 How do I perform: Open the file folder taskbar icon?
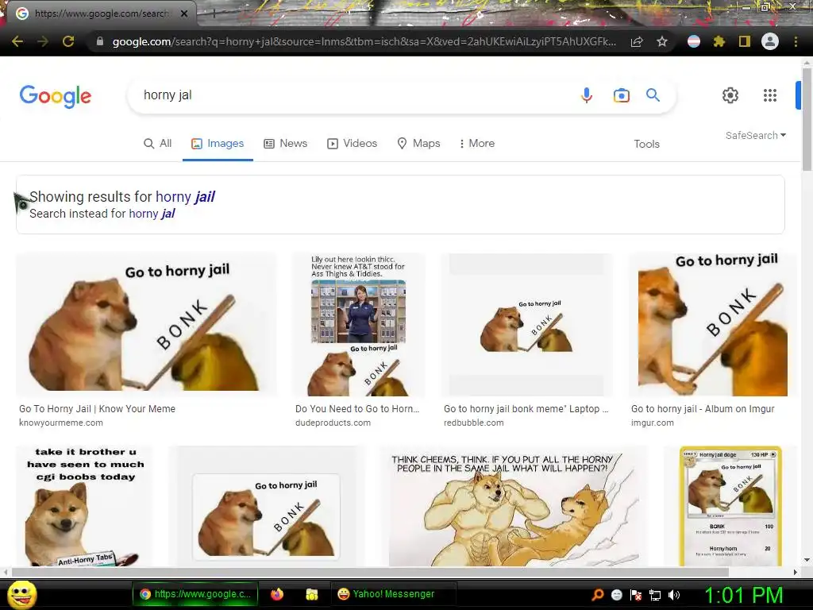(311, 594)
